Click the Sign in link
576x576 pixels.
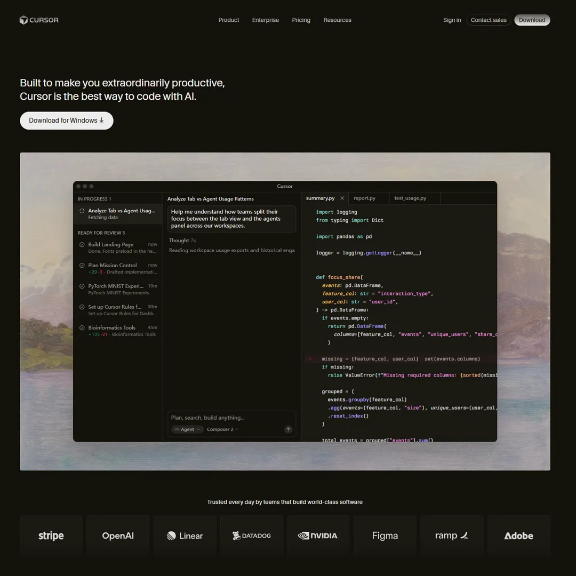tap(452, 20)
